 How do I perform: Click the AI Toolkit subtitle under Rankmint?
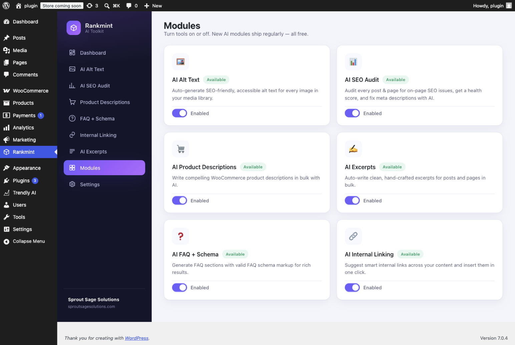[94, 31]
